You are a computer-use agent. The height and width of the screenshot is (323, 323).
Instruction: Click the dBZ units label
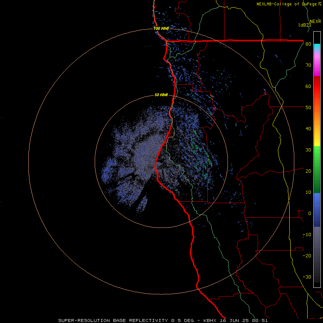click(305, 25)
